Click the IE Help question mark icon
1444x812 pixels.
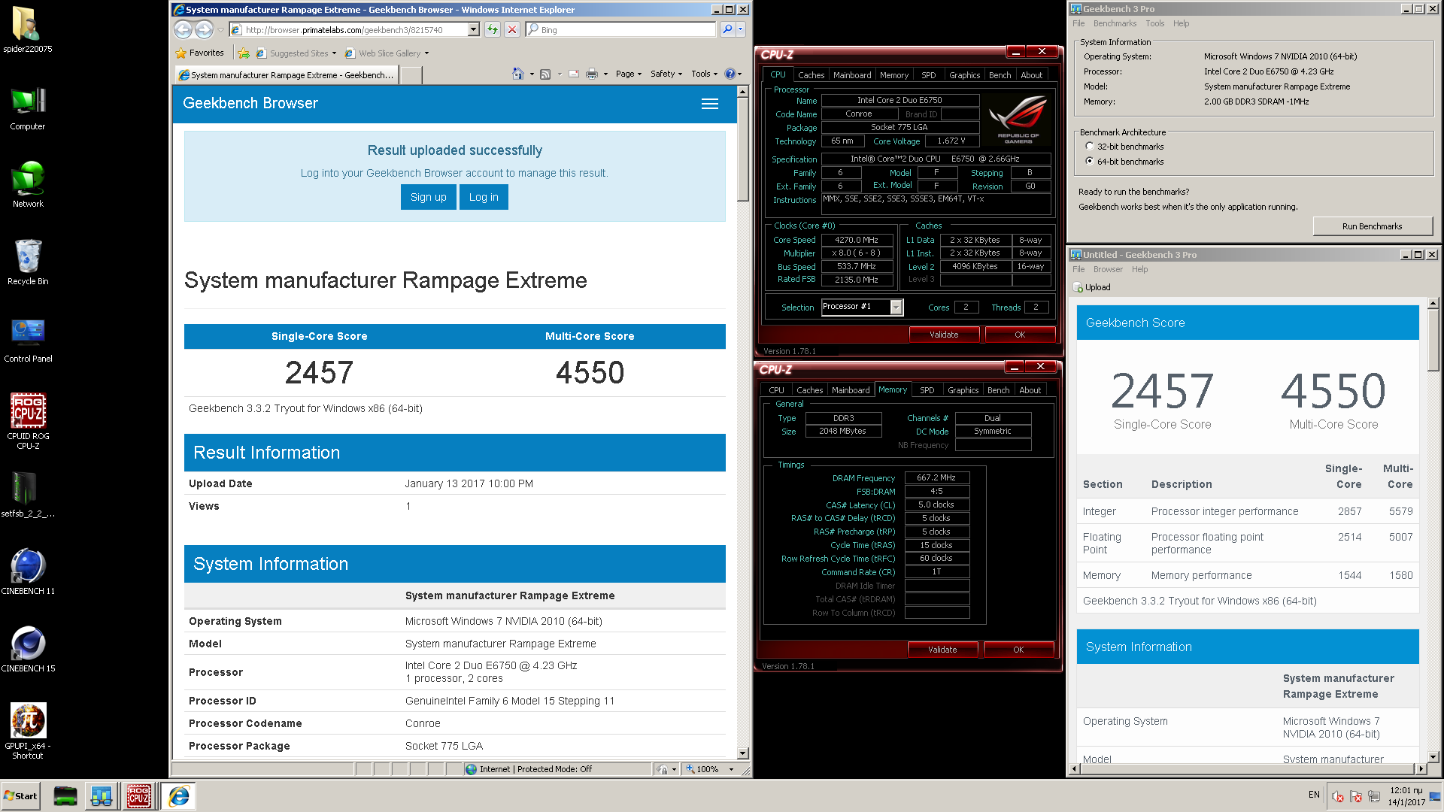(730, 74)
